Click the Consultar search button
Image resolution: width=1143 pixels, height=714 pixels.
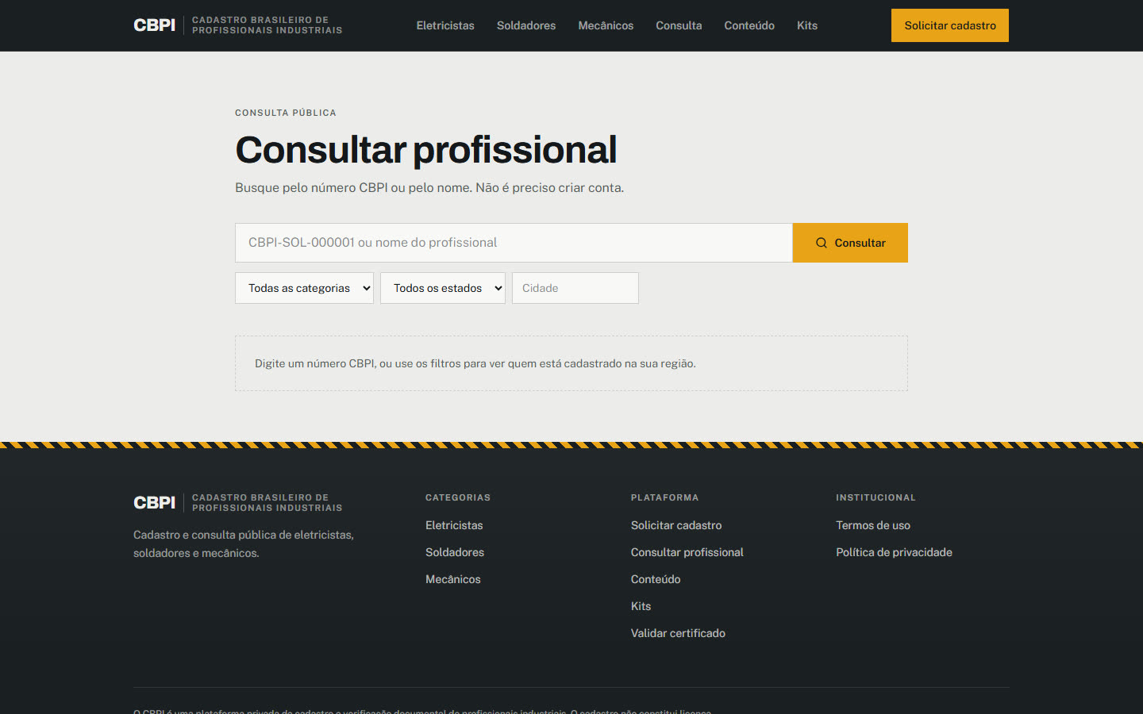pyautogui.click(x=850, y=243)
